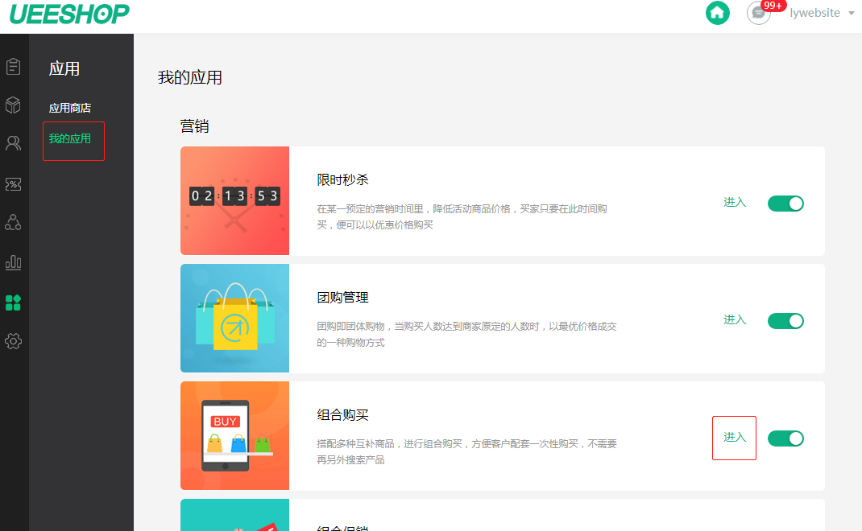Screen dimensions: 862x531
Task: Turn off the 限时秒杀 switch
Action: pyautogui.click(x=785, y=204)
